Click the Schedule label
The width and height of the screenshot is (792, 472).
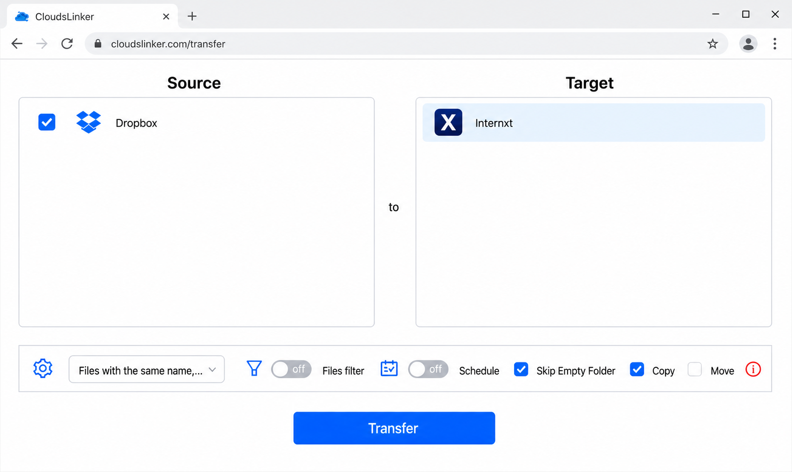[479, 371]
